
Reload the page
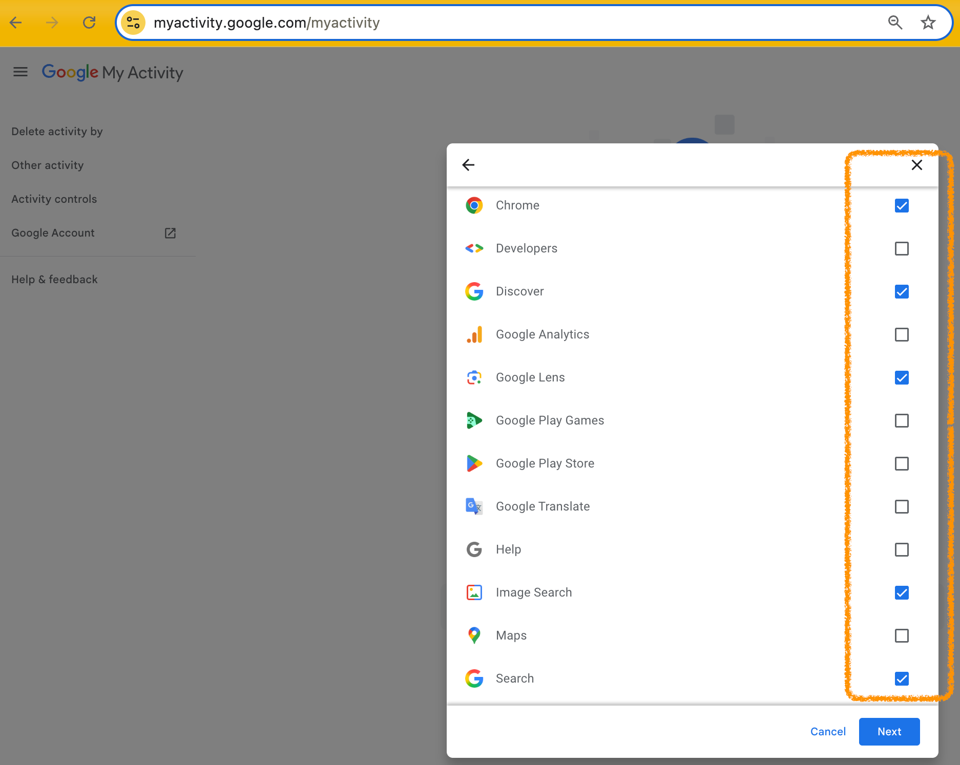coord(89,23)
